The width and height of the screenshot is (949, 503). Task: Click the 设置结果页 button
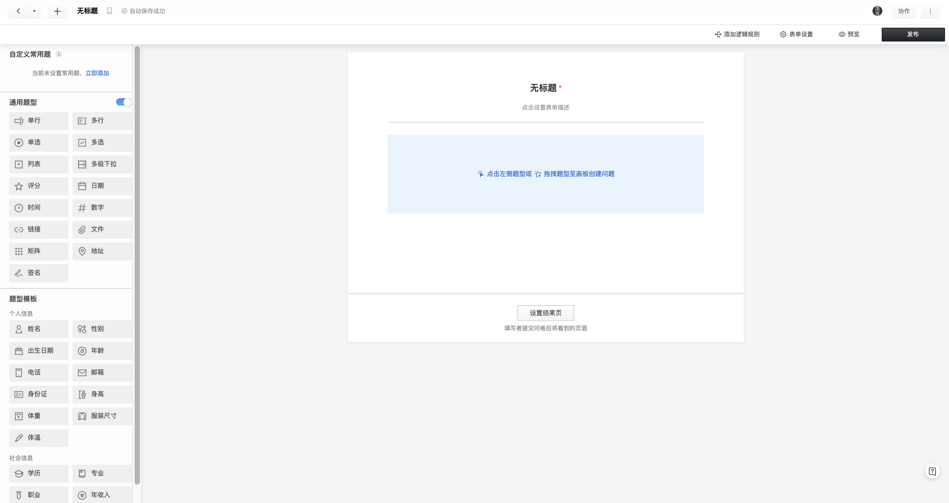pos(545,313)
